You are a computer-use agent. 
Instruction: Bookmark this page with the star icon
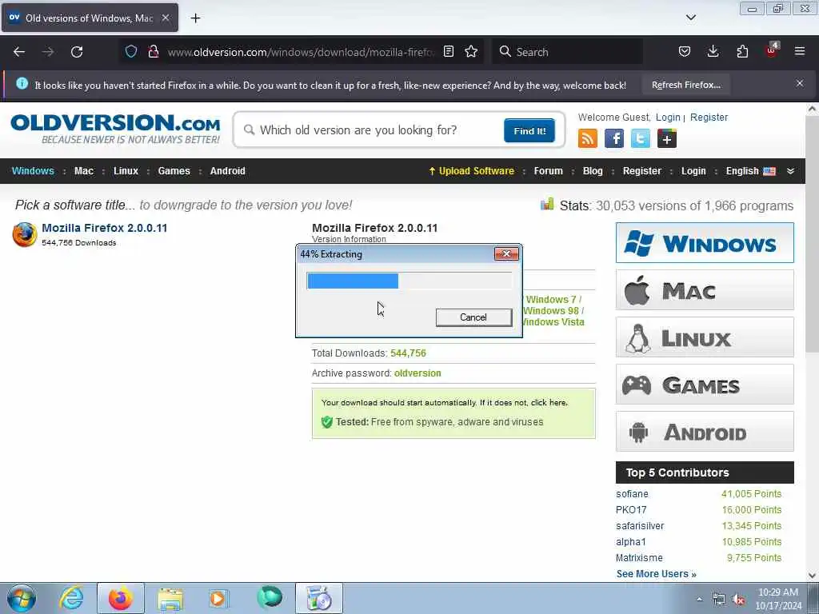[471, 51]
